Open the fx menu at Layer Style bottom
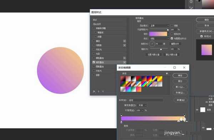Image resolution: width=214 pixels, height=140 pixels. (94, 92)
